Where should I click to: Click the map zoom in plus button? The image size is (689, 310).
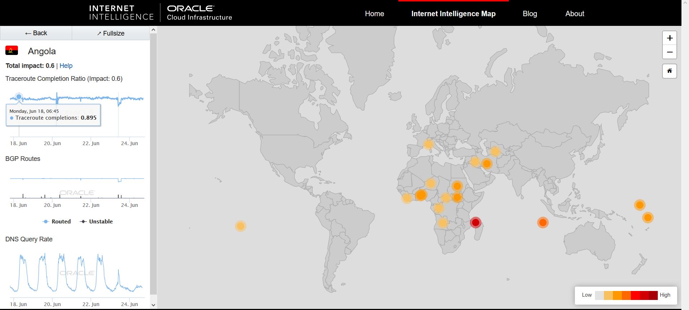click(x=669, y=38)
